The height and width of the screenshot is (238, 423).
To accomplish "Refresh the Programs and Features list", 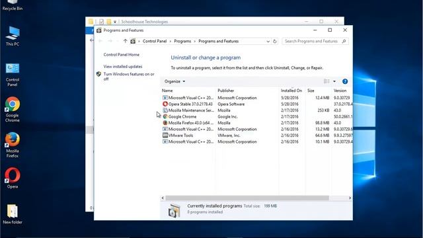I will pyautogui.click(x=275, y=41).
